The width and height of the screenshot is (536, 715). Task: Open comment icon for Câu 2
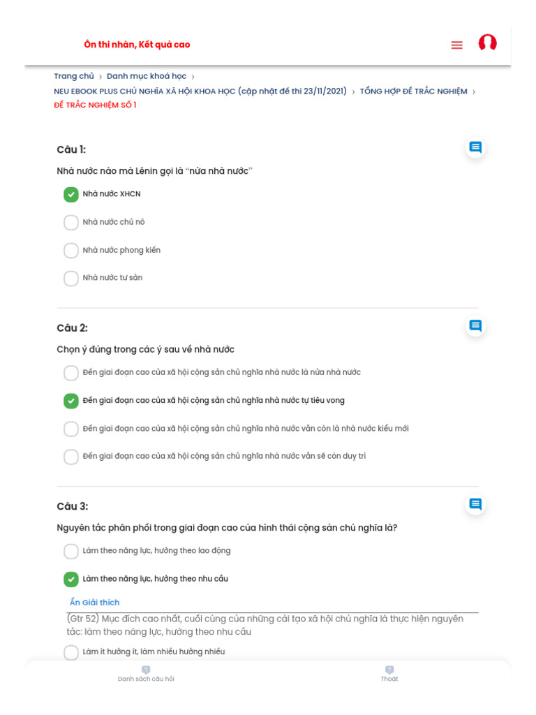click(475, 326)
